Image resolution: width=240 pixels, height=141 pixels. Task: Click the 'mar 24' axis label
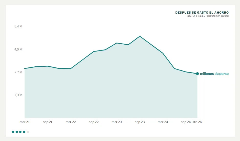point(163,122)
